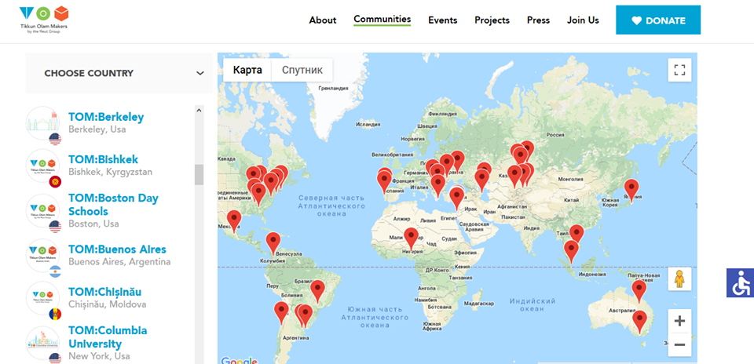Switch map to Спутник satellite view
Screen dimensions: 754x364
pyautogui.click(x=302, y=70)
